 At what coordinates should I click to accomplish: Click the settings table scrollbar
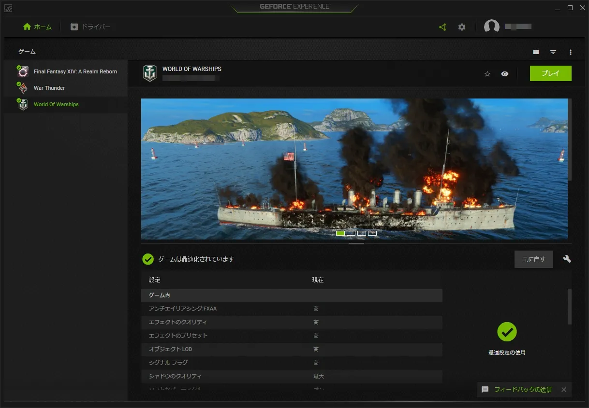(x=570, y=307)
